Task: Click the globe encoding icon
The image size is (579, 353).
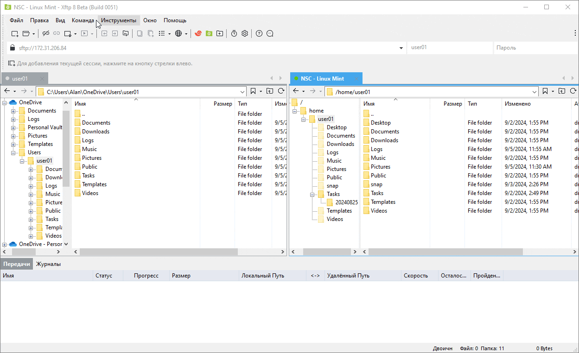Action: pos(178,33)
